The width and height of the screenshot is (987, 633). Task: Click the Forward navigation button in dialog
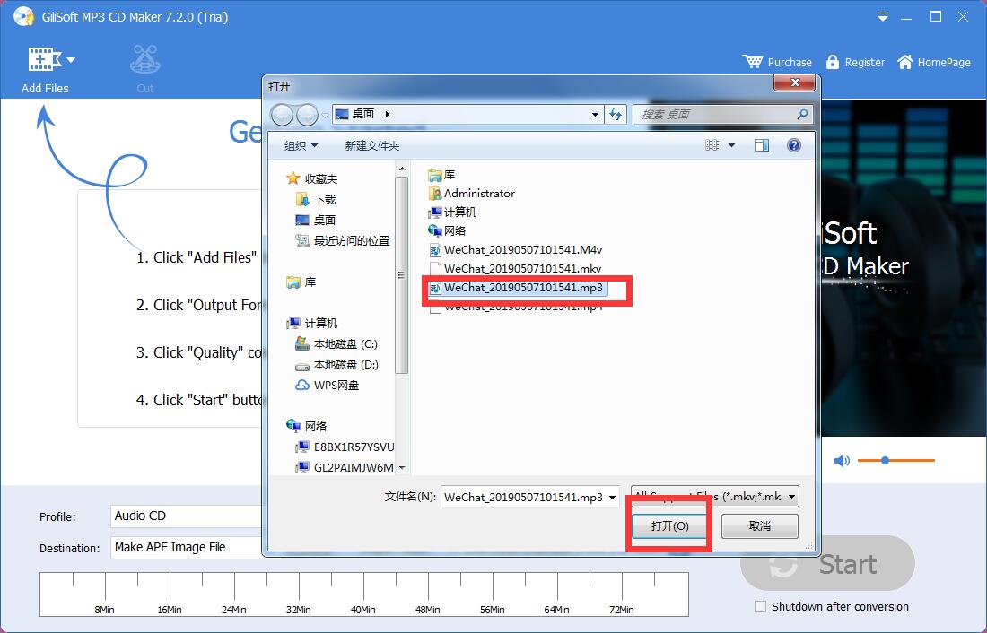pos(307,115)
